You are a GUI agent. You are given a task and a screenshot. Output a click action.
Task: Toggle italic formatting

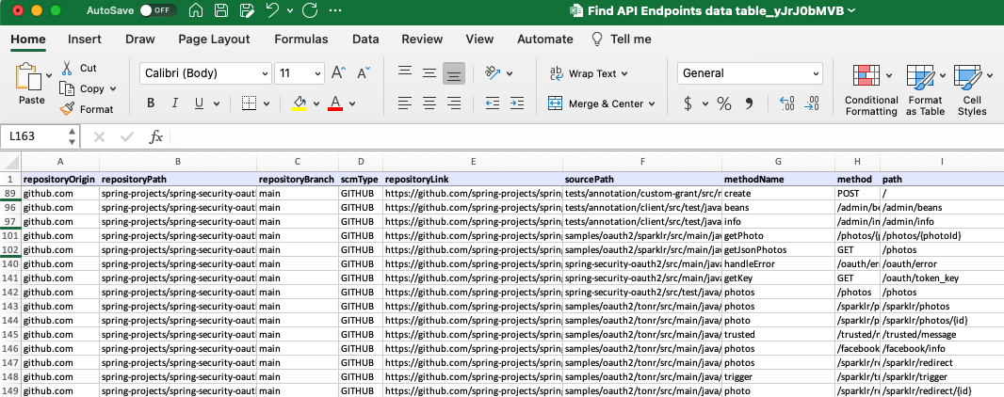(174, 103)
